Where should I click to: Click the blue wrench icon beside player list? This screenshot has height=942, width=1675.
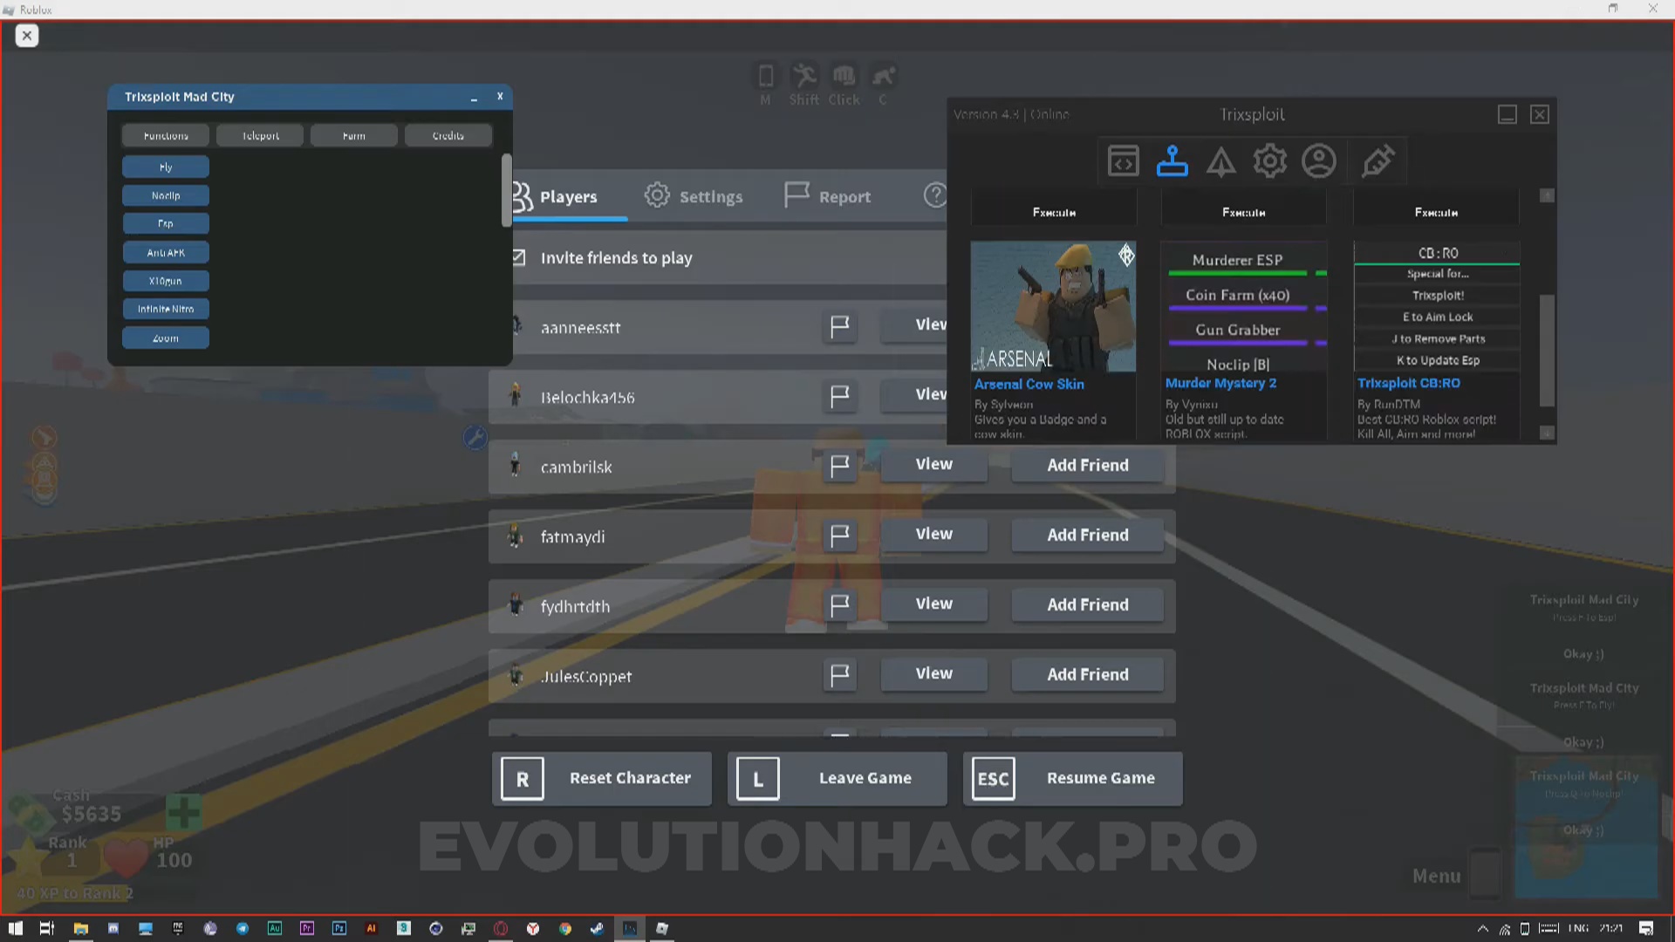475,438
